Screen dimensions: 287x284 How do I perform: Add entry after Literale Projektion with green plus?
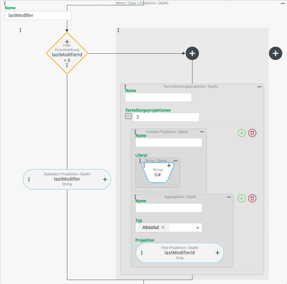pos(242,133)
